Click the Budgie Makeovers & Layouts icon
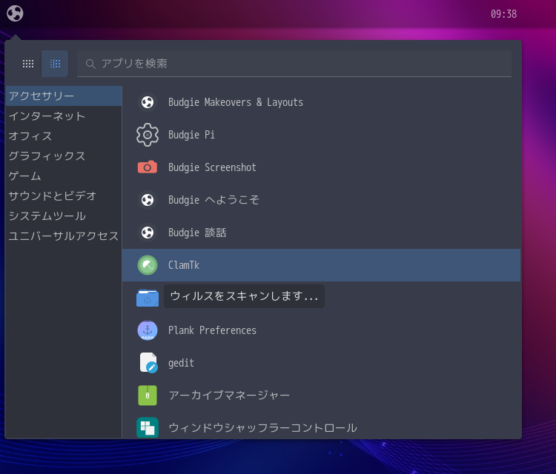The width and height of the screenshot is (556, 474). tap(148, 102)
